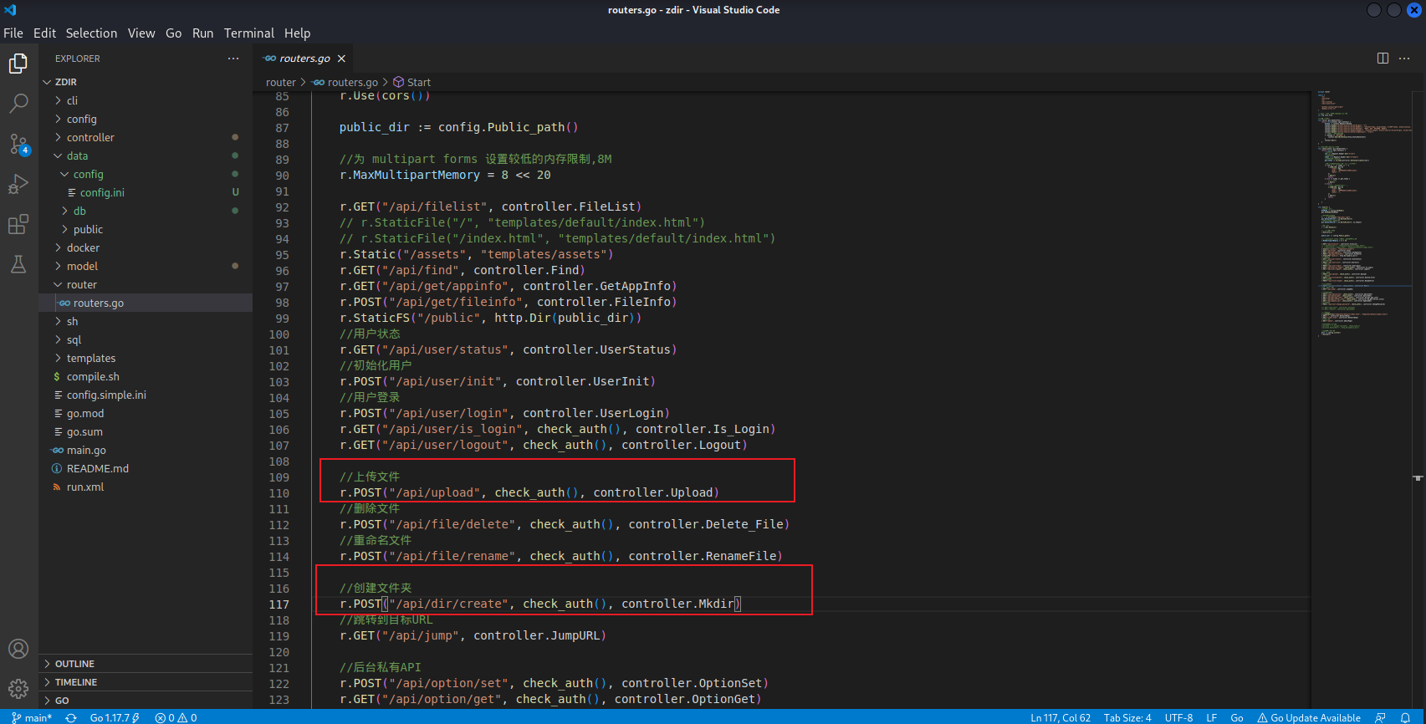Open the Extensions view
The height and width of the screenshot is (724, 1426).
click(x=18, y=224)
